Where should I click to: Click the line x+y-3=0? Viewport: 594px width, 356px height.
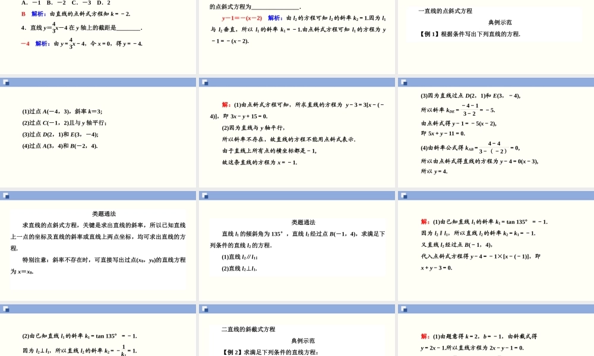(437, 268)
